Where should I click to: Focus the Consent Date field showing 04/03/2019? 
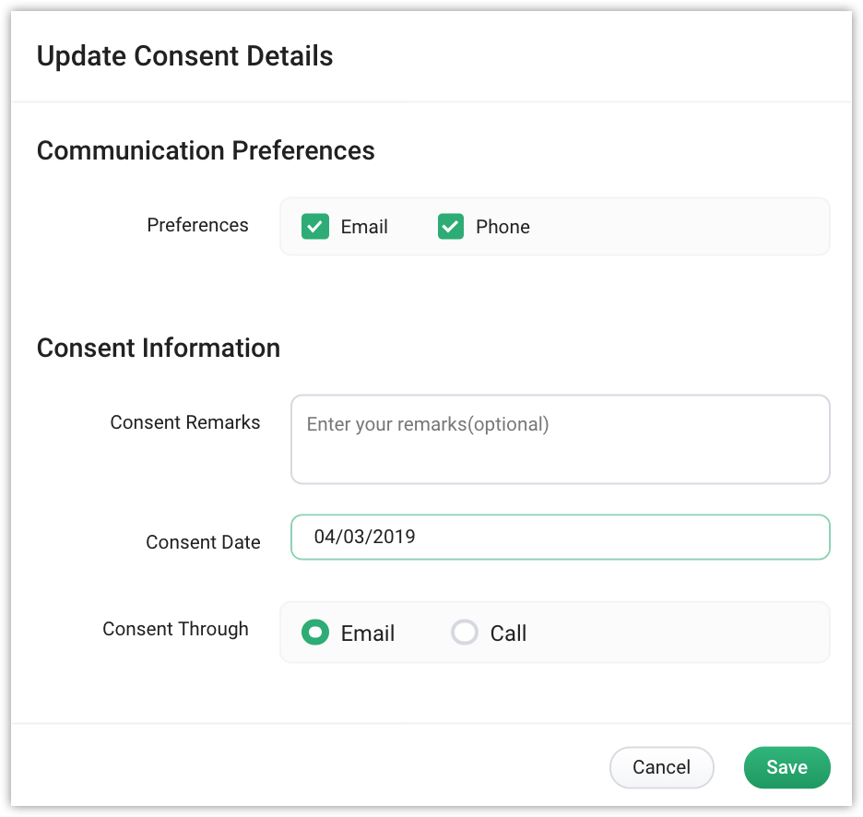pyautogui.click(x=560, y=537)
